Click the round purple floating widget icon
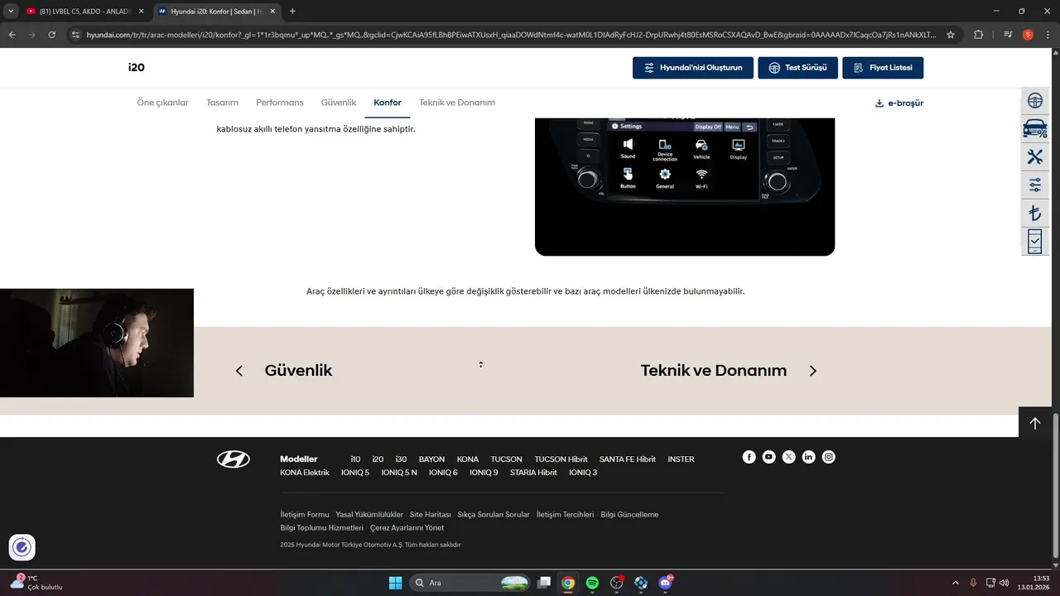 click(22, 547)
